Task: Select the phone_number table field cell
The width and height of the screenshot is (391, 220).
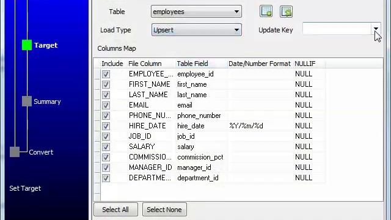Action: [x=202, y=116]
